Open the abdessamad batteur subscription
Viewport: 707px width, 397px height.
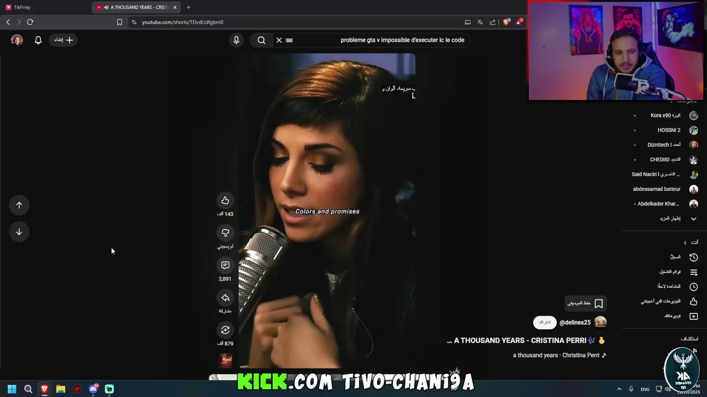click(665, 189)
